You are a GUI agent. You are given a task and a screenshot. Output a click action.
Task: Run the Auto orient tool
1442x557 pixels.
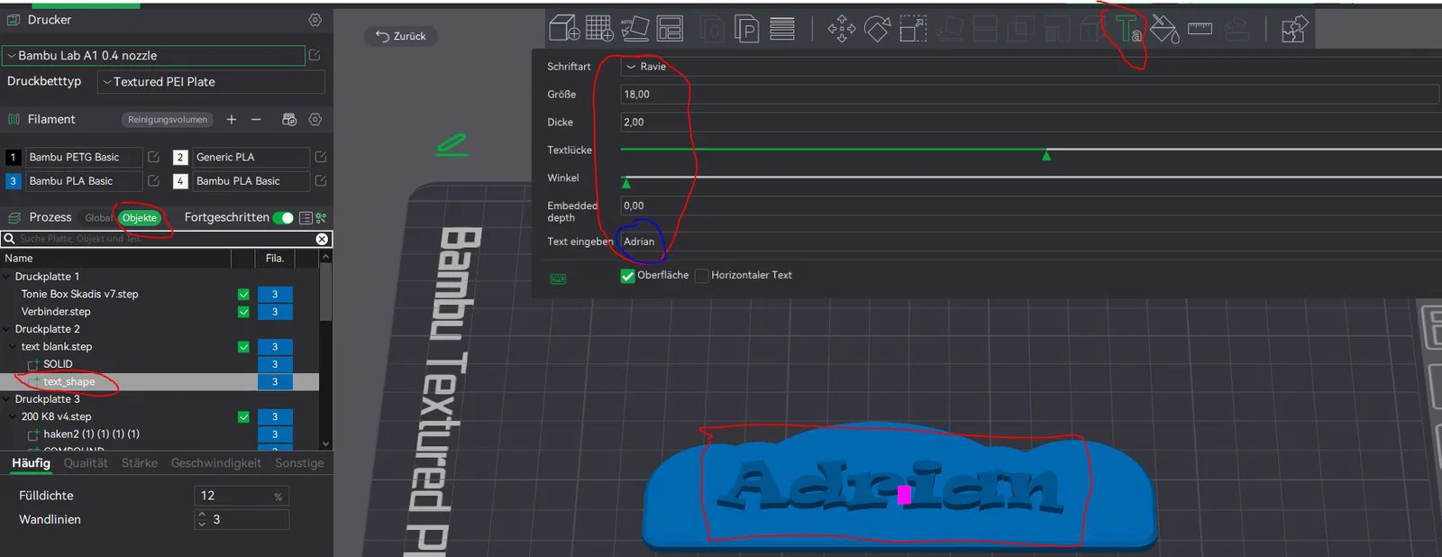tap(635, 28)
